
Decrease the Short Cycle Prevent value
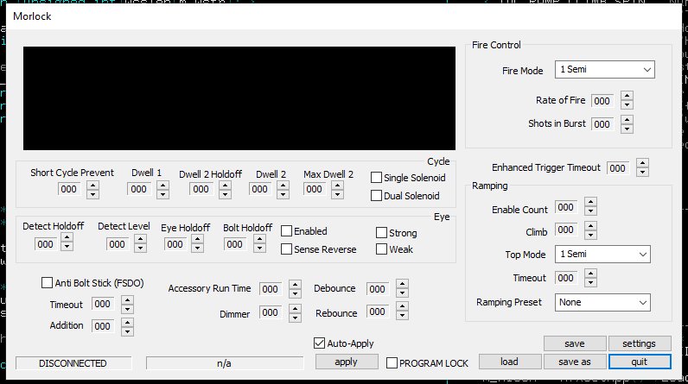pos(92,193)
